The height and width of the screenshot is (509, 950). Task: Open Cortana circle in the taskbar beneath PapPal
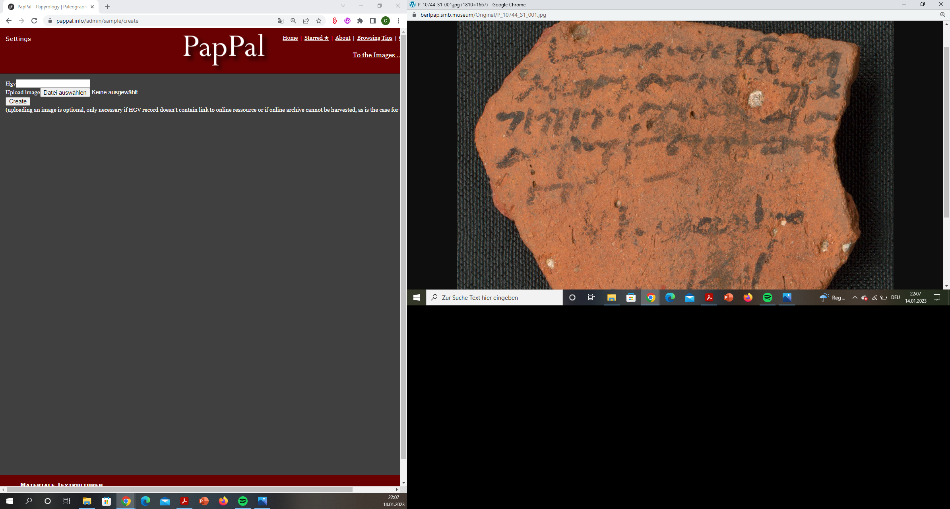tap(48, 501)
